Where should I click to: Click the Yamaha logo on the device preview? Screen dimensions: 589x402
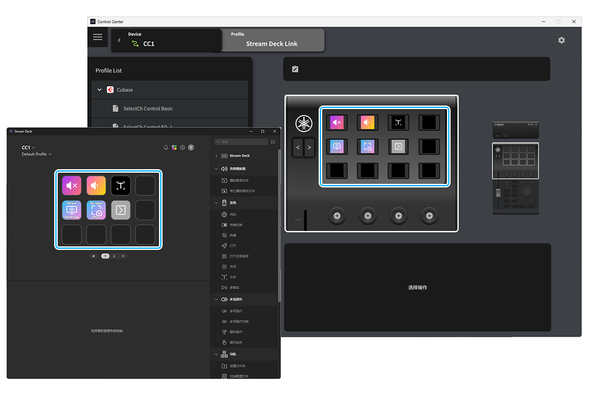[303, 122]
